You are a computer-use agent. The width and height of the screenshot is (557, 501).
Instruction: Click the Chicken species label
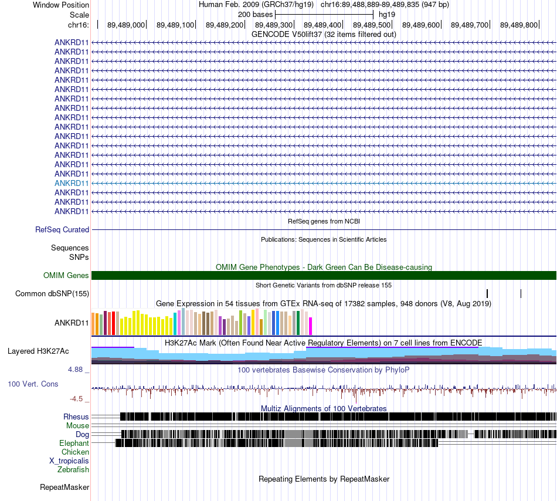[75, 452]
